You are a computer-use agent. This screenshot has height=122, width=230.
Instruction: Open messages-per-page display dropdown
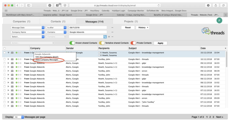[x=19, y=117]
